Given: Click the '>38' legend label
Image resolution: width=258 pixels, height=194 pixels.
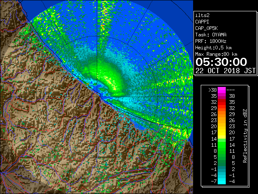Looking at the screenshot, I should pos(212,90).
